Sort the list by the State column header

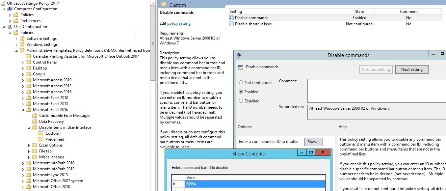point(359,12)
